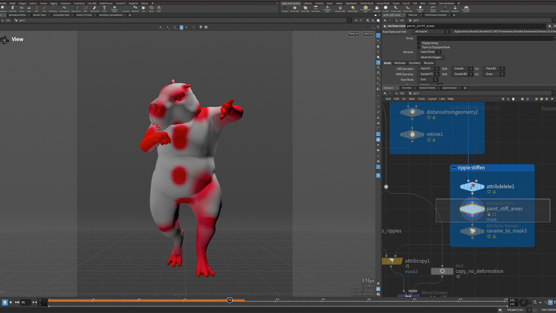Click the raname_to_mask3 node icon

(473, 231)
